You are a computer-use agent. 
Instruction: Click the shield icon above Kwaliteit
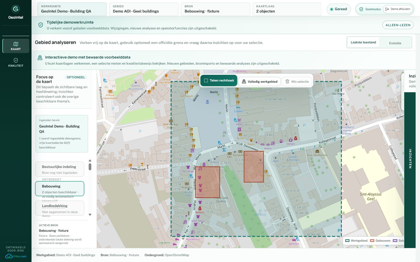pos(16,60)
